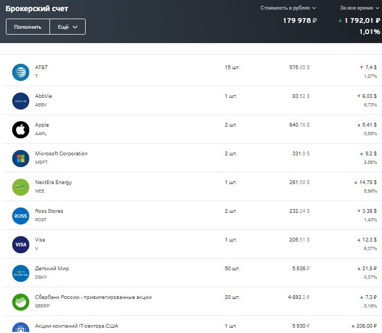This screenshot has width=382, height=333.
Task: Click the 4 692,2 ₽ Сбербанк value
Action: (299, 297)
